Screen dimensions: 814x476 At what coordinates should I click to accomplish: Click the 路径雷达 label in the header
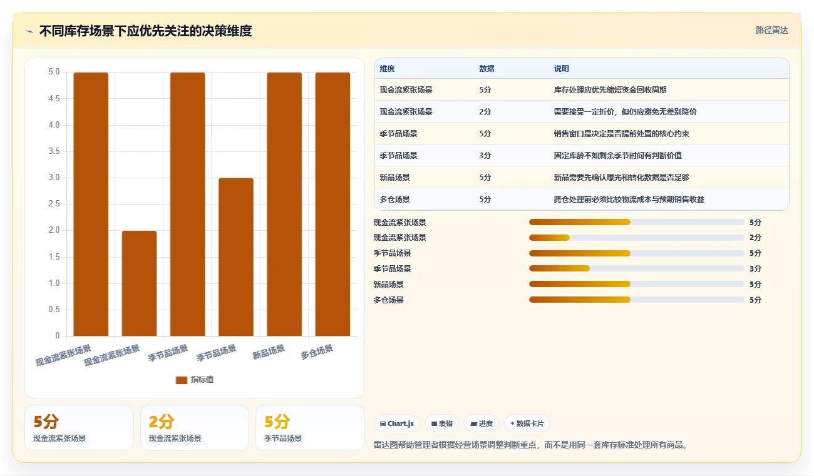point(771,30)
